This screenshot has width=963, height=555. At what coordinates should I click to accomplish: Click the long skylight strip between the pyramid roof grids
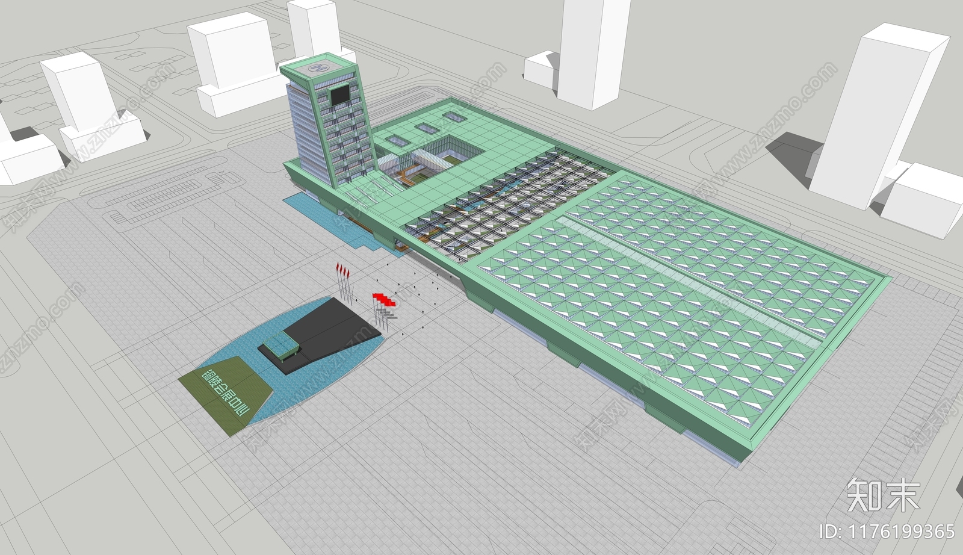pyautogui.click(x=688, y=282)
